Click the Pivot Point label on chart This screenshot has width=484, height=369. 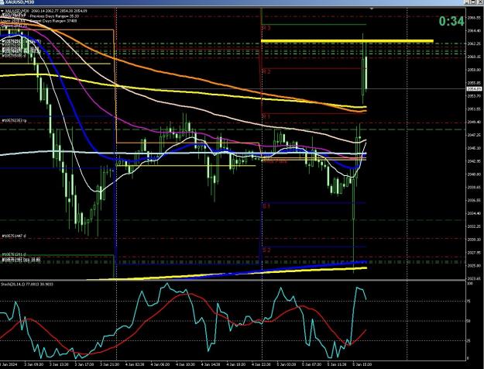click(x=275, y=161)
